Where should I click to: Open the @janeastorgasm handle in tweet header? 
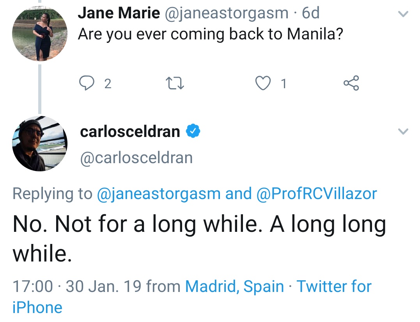pos(227,13)
